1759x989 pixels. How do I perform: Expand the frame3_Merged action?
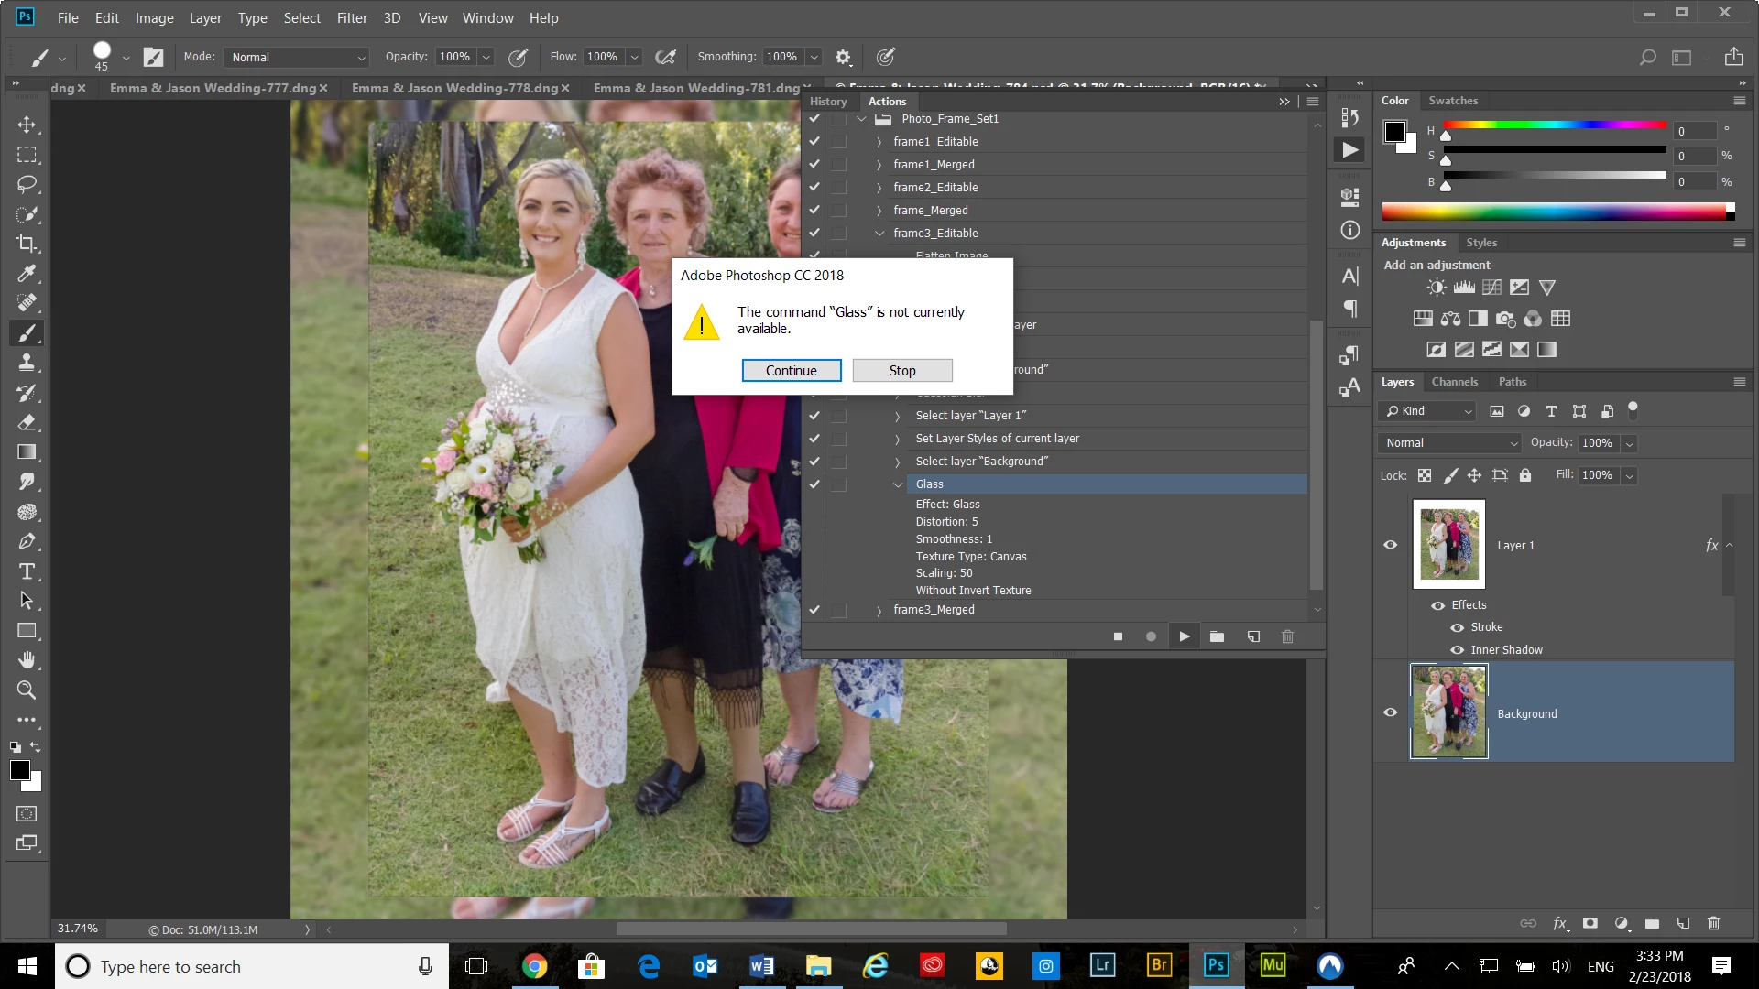(879, 610)
